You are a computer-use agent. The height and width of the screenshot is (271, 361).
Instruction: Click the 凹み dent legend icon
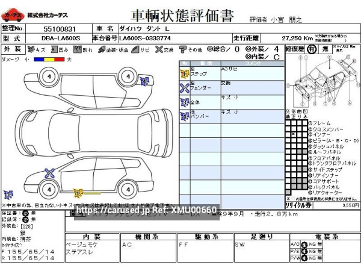click(54, 49)
